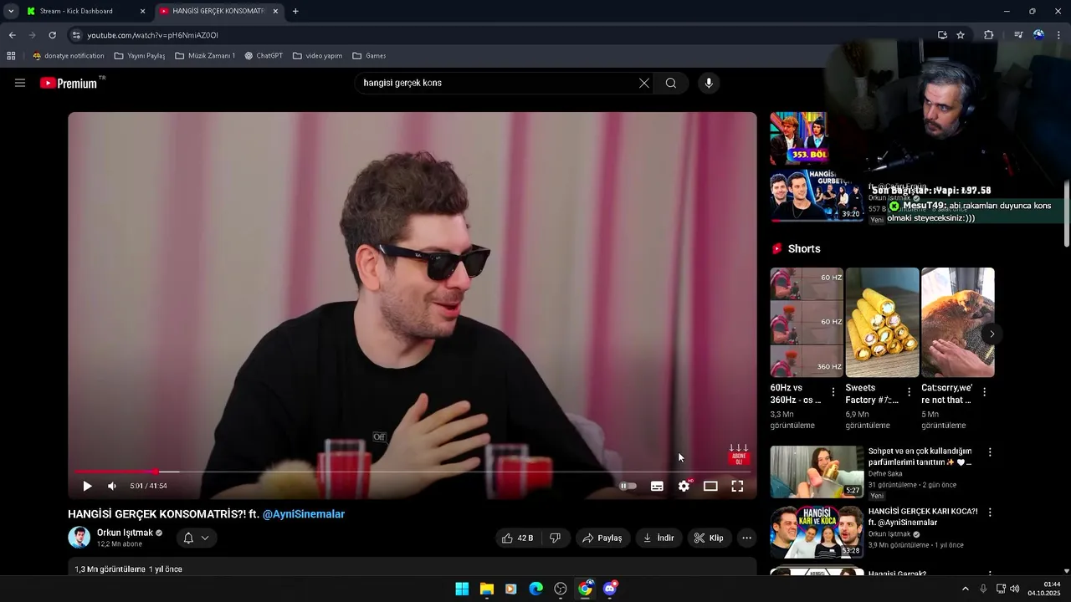Viewport: 1071px width, 602px height.
Task: Open the 60Hz vs 360Hz short
Action: tap(807, 322)
